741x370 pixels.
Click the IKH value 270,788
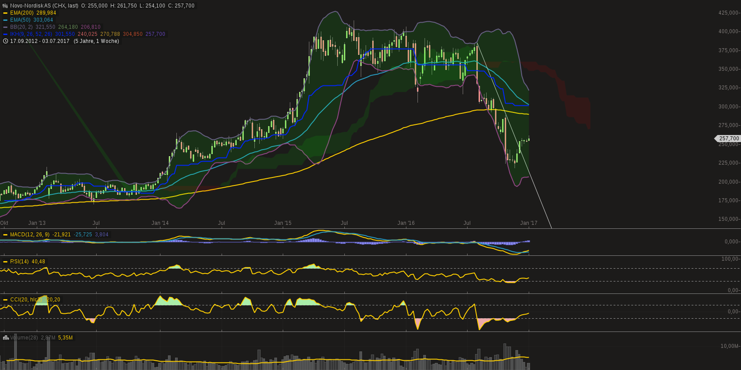tap(110, 34)
